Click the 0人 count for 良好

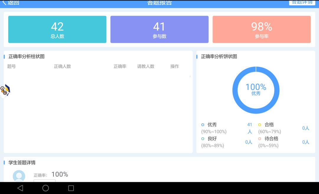[x=249, y=142]
